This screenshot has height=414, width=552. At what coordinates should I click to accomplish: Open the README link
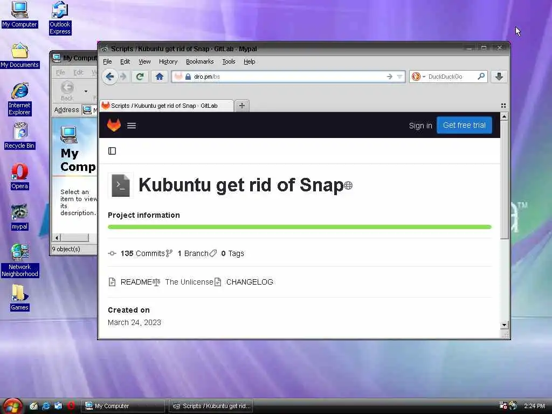pyautogui.click(x=130, y=282)
